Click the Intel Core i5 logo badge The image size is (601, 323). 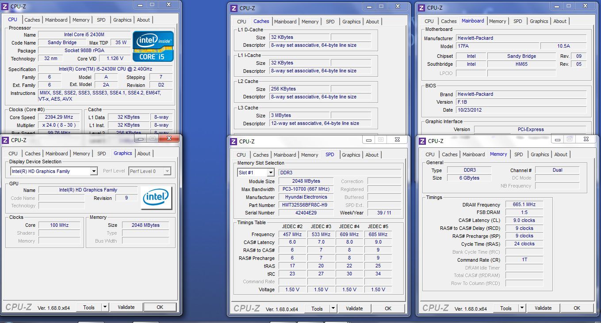(153, 46)
